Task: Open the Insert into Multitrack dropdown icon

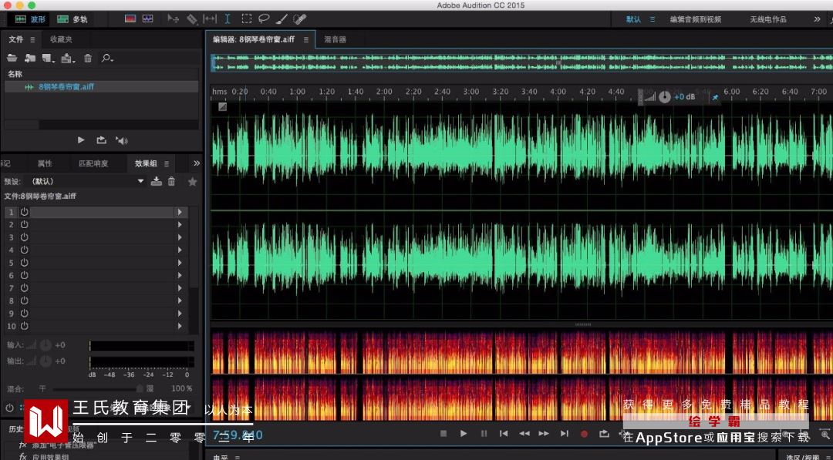Action: pos(67,58)
